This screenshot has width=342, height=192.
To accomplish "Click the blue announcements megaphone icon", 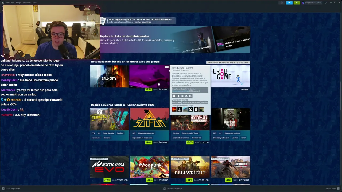I will (289, 3).
